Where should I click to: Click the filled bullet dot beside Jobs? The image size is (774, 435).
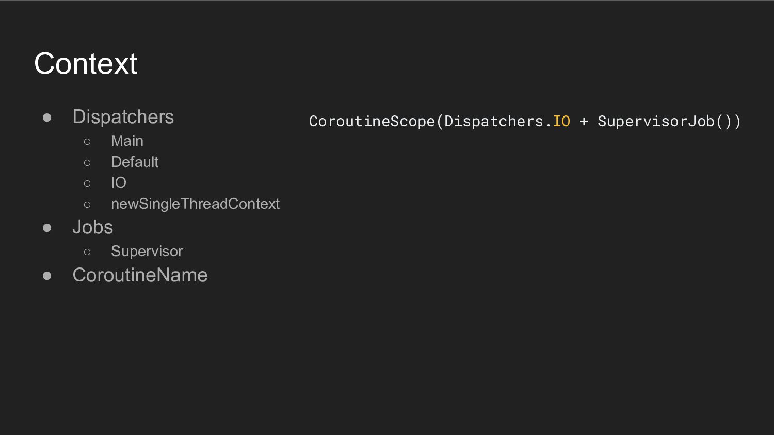47,228
